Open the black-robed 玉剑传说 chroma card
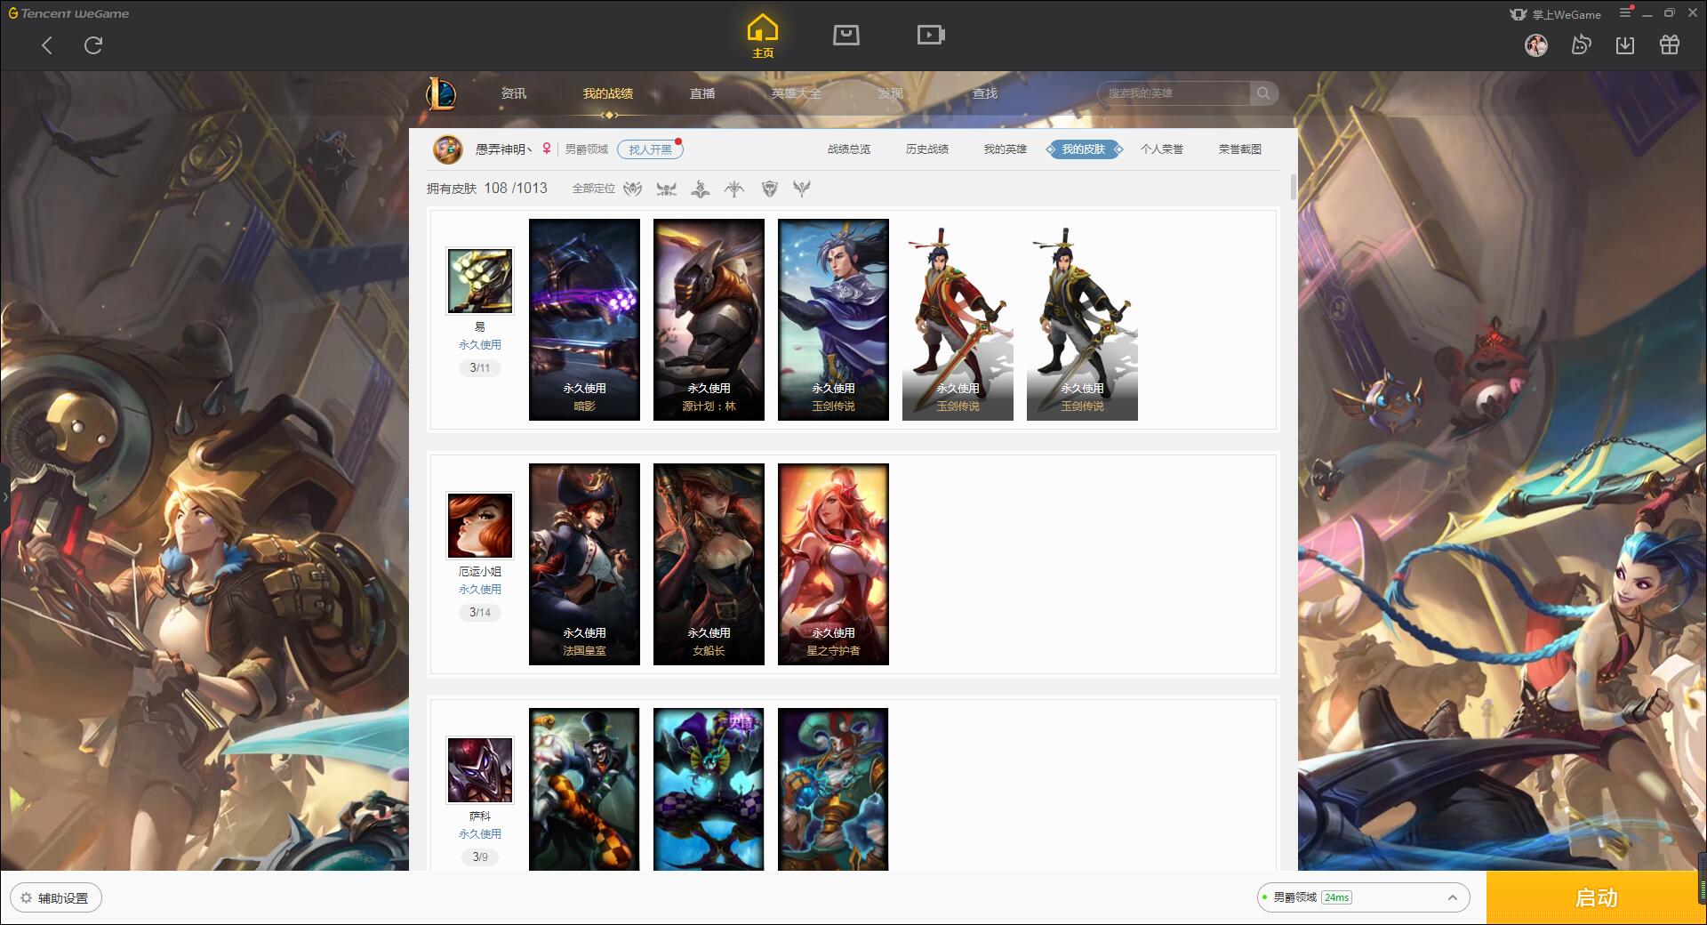The width and height of the screenshot is (1707, 925). [x=1082, y=319]
